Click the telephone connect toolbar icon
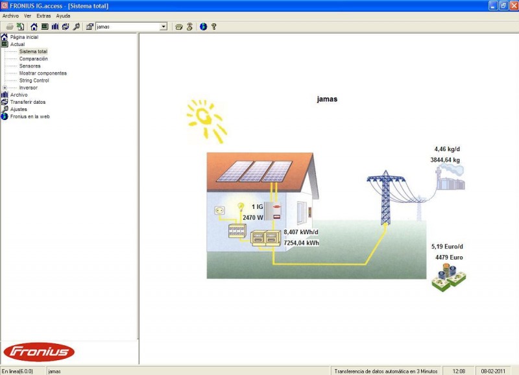The image size is (519, 375). (179, 27)
